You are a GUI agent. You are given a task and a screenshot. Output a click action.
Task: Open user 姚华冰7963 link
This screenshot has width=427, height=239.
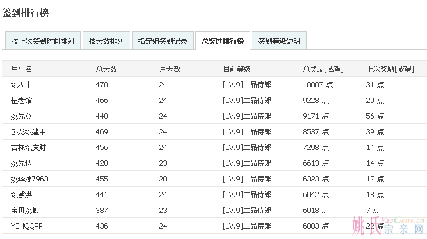click(x=29, y=179)
